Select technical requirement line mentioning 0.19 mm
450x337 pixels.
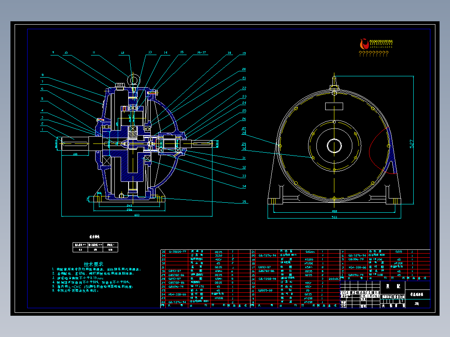tap(78, 278)
